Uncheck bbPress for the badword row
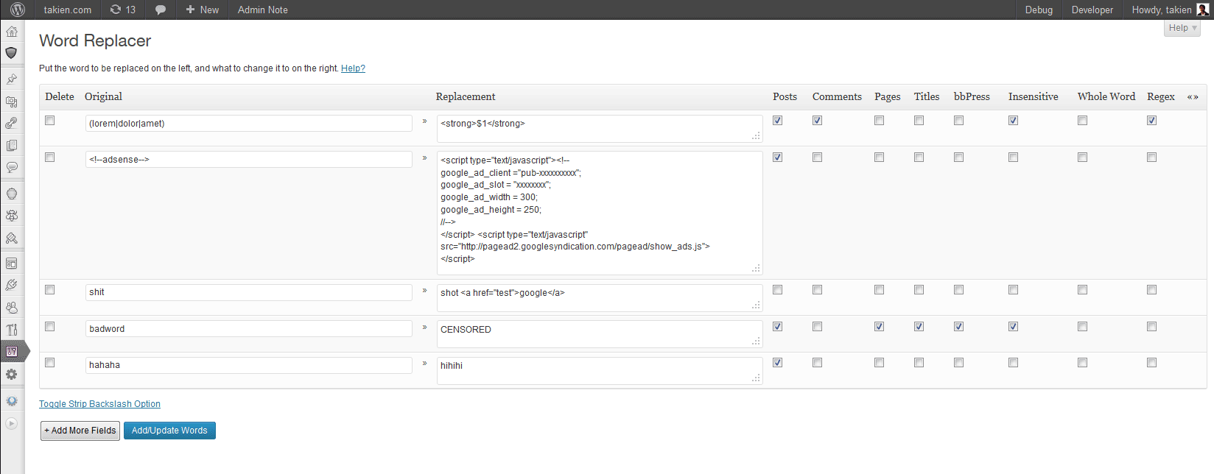 (958, 327)
